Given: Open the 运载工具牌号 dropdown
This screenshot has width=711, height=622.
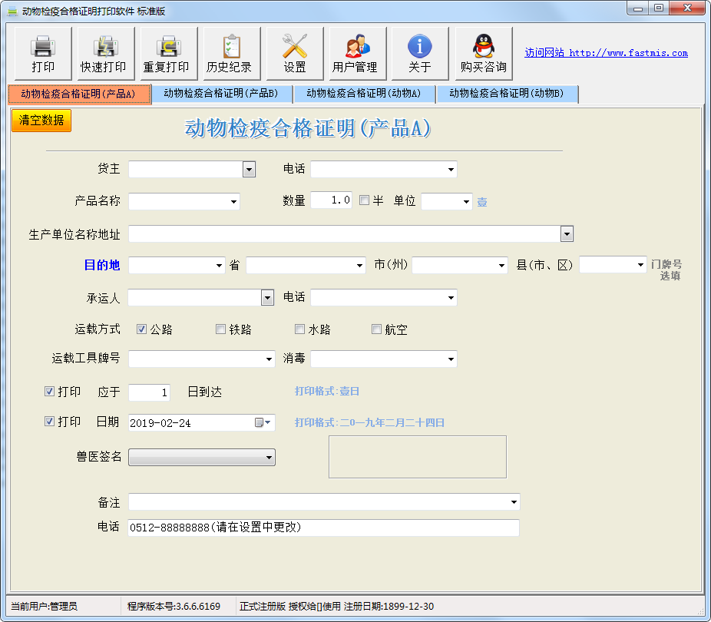Looking at the screenshot, I should (x=269, y=359).
